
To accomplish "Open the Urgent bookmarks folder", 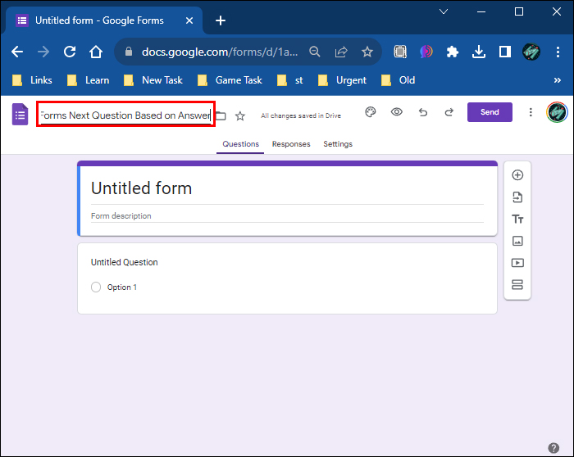I will [x=343, y=80].
